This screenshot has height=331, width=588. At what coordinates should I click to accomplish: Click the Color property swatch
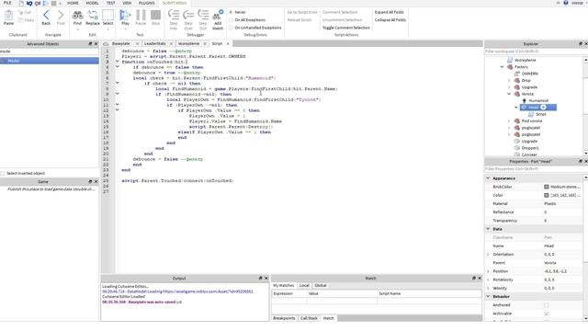click(x=547, y=195)
